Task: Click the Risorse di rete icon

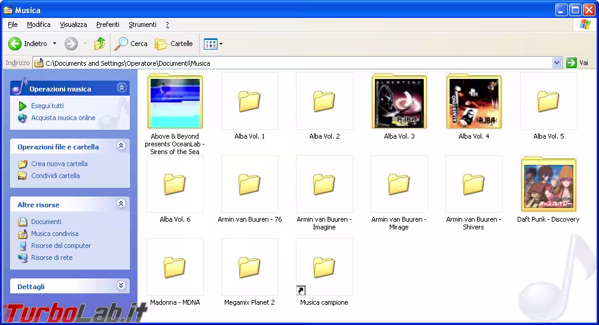Action: pyautogui.click(x=23, y=257)
